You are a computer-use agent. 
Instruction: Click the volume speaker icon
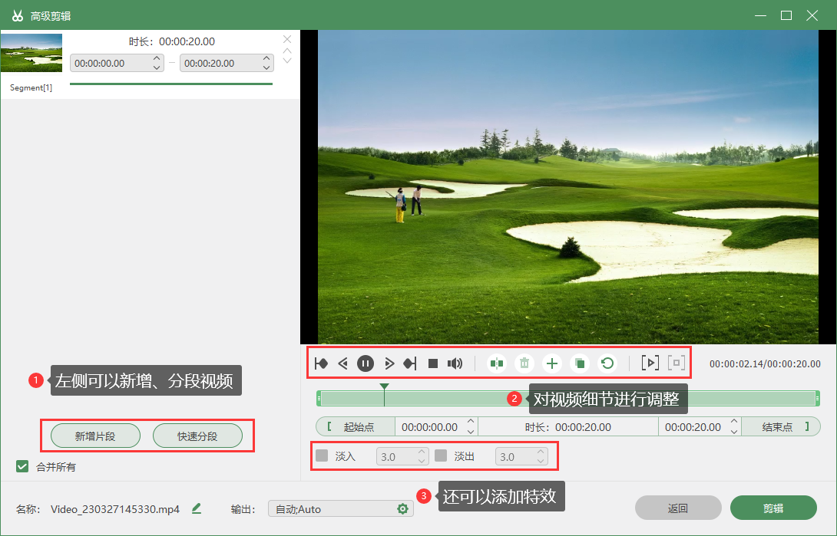[x=455, y=364]
